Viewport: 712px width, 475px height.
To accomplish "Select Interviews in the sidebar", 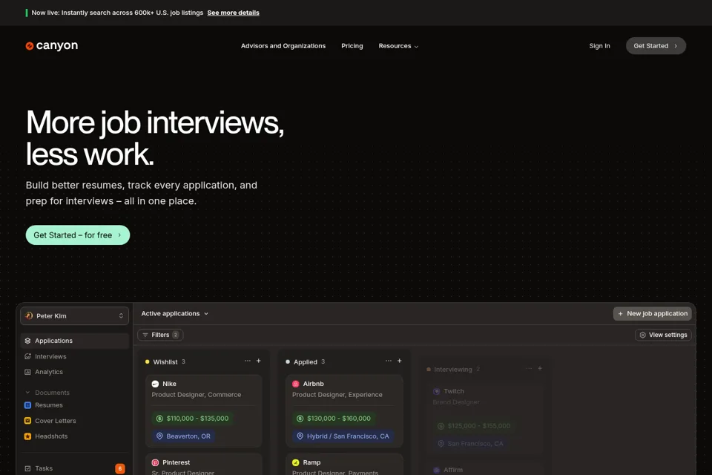I will pyautogui.click(x=74, y=356).
